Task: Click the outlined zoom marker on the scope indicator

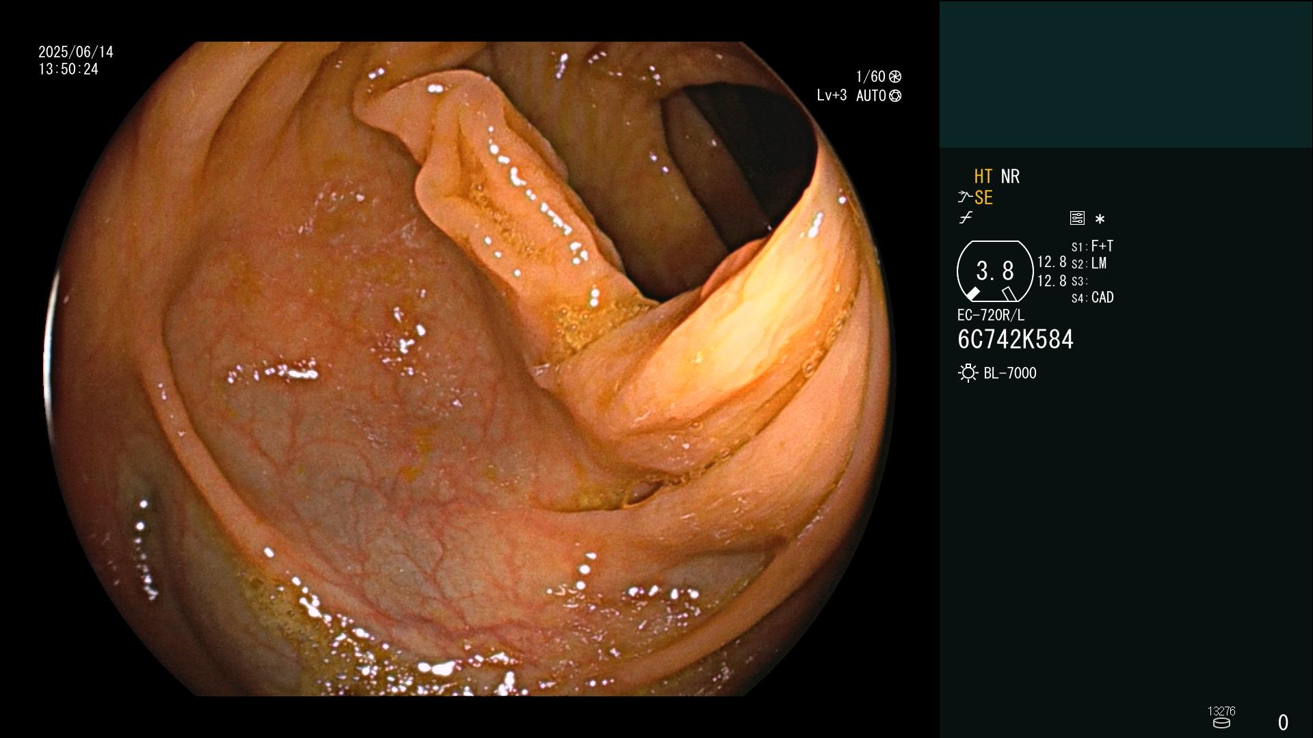Action: click(x=1009, y=294)
